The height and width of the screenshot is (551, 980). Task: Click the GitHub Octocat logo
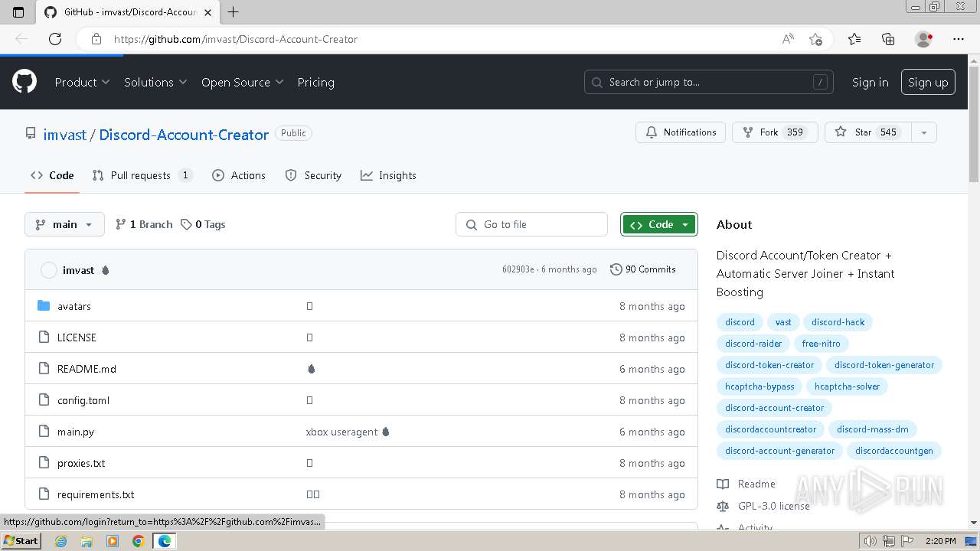(24, 82)
